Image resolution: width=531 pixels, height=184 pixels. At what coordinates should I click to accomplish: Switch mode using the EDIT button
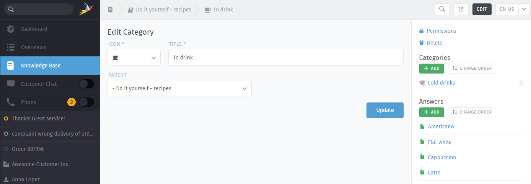coord(482,9)
